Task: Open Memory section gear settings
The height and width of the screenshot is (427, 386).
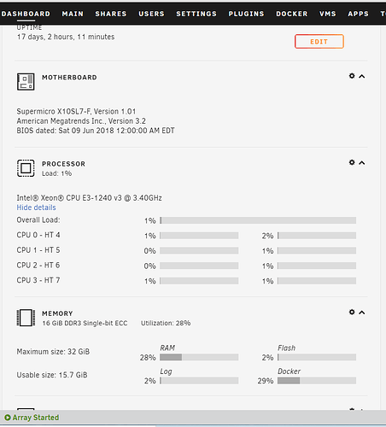Action: click(x=352, y=312)
